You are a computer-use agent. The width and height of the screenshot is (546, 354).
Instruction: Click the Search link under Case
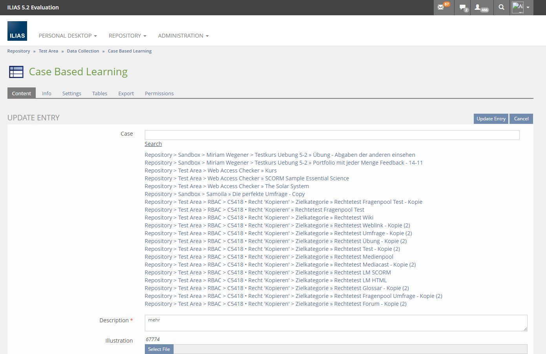pyautogui.click(x=153, y=144)
